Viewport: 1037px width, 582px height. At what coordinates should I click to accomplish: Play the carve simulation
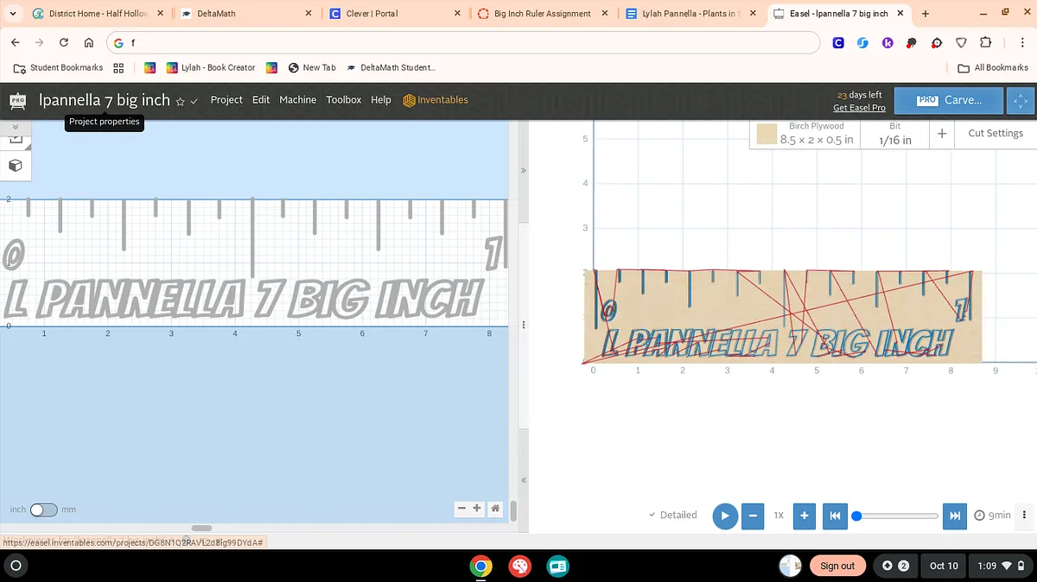pyautogui.click(x=725, y=516)
